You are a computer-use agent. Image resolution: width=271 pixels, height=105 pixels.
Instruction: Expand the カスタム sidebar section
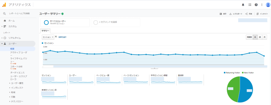coord(2,26)
